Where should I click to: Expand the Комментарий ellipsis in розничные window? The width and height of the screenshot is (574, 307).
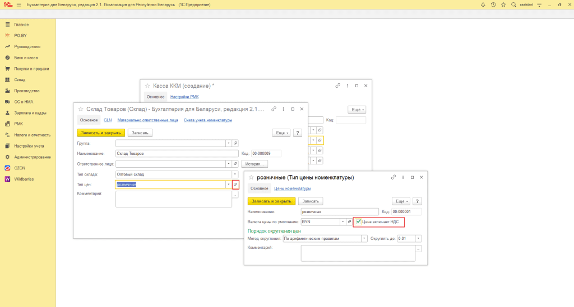(x=418, y=249)
